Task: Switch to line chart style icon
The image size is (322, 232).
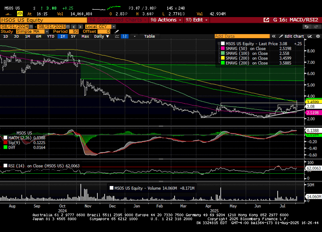Action: point(117,36)
